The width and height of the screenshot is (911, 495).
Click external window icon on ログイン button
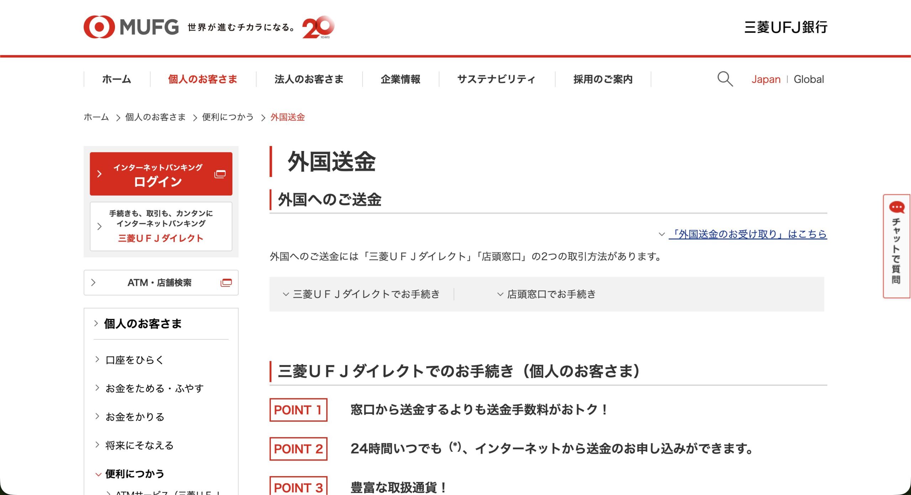point(220,174)
